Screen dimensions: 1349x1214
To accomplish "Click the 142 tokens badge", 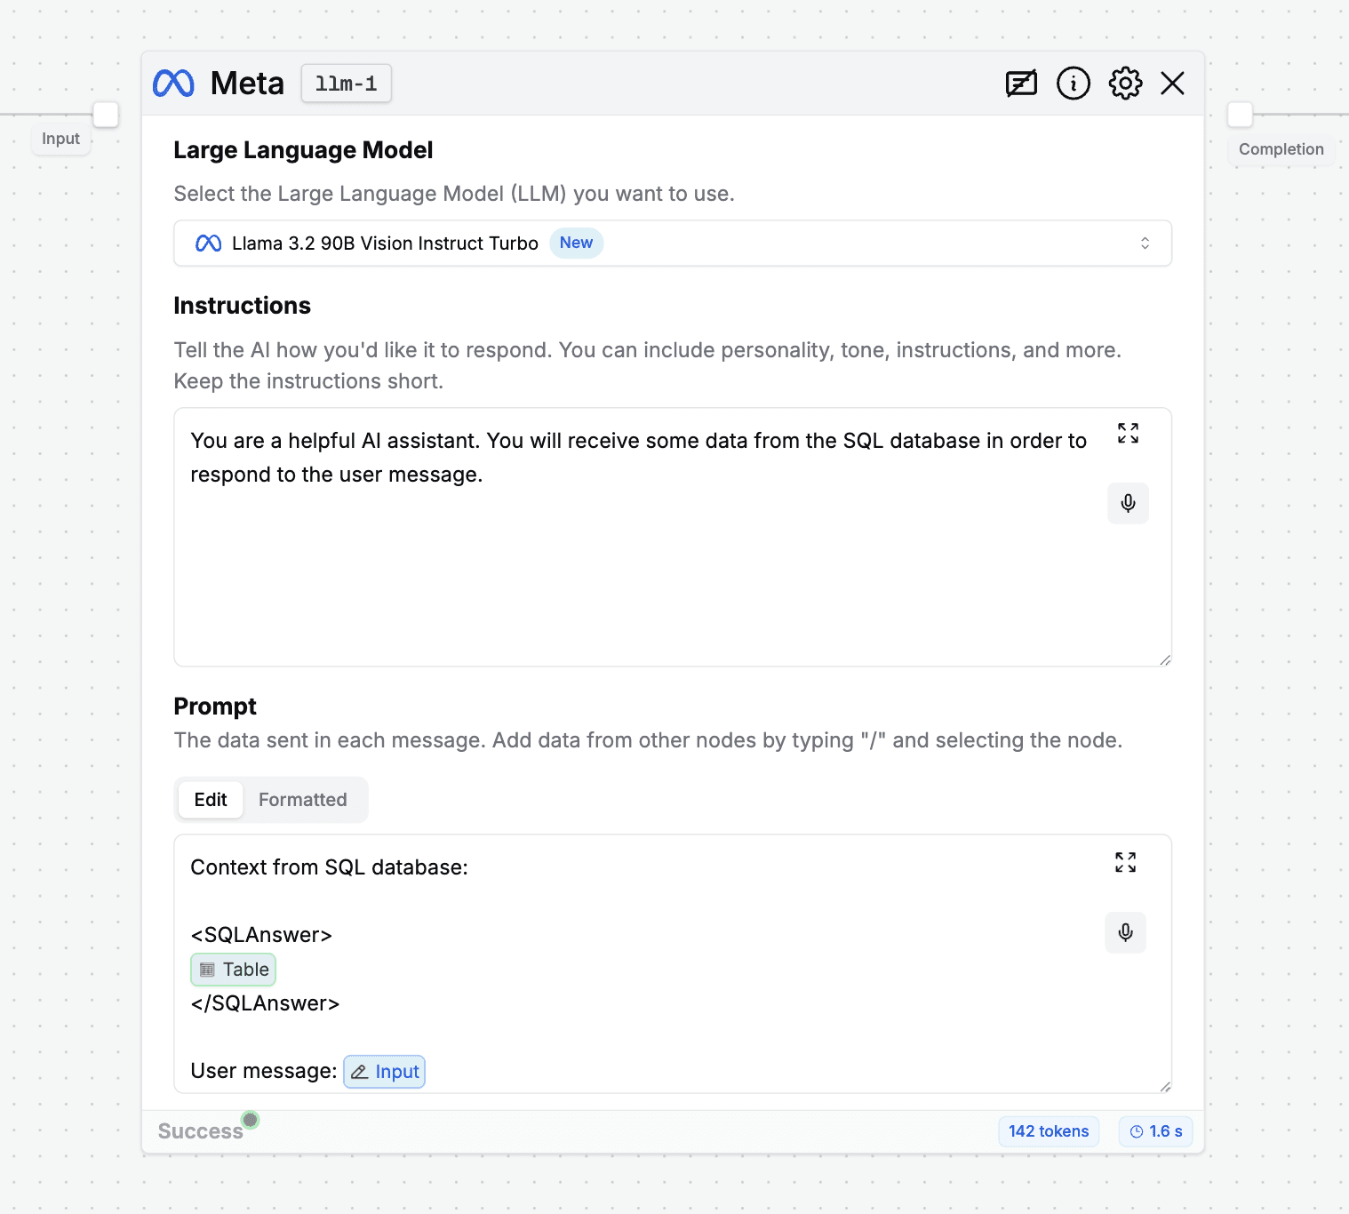I will (x=1049, y=1131).
